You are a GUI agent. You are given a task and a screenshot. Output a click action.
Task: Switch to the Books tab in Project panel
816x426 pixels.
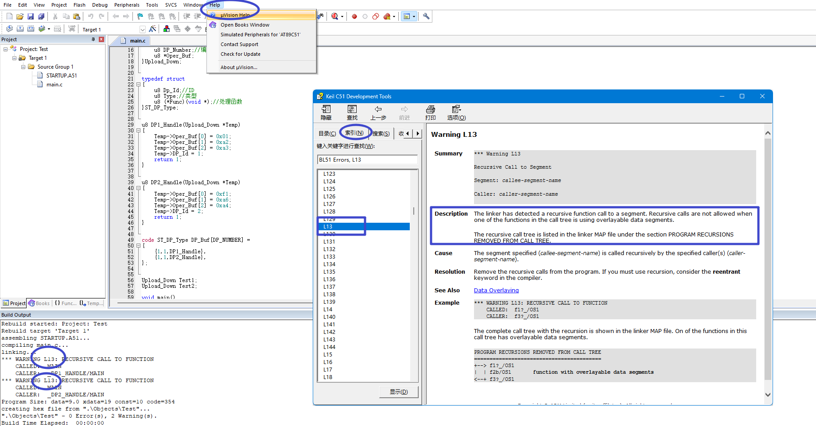[39, 303]
